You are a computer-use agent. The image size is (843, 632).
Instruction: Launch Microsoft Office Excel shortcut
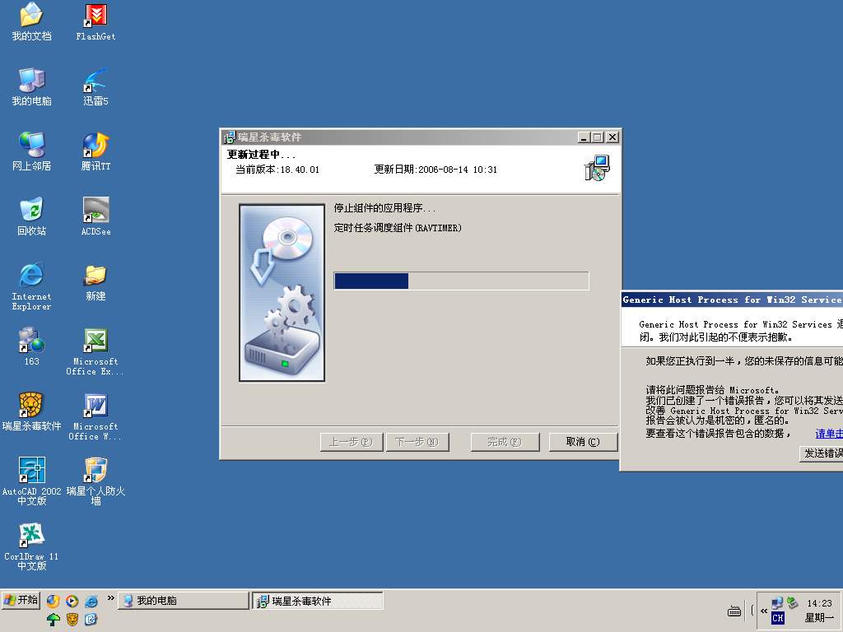pyautogui.click(x=95, y=352)
